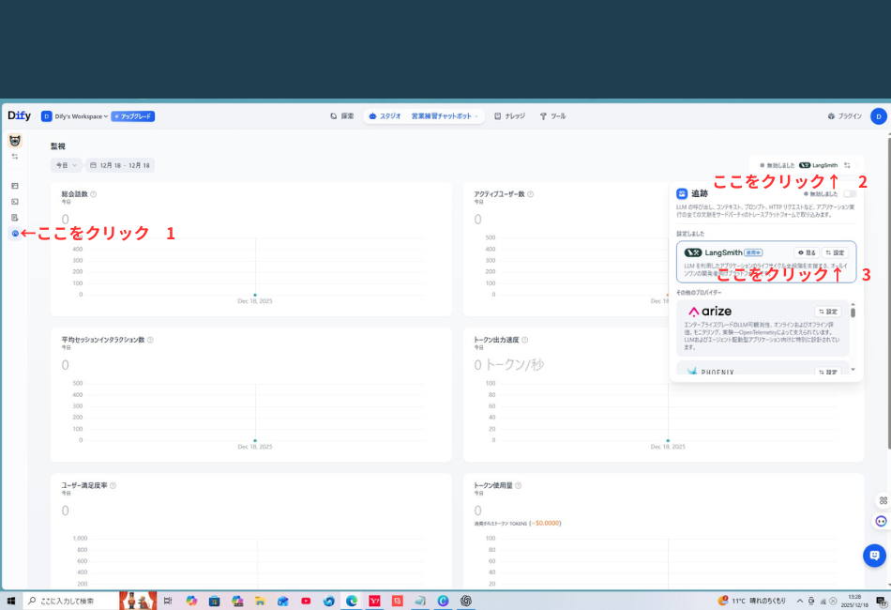This screenshot has width=891, height=610.
Task: Select the highlighted monitoring icon in left sidebar
Action: 14,232
